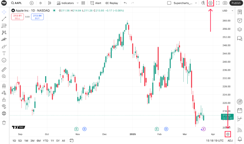Open chart settings gear in top toolbar
Image resolution: width=244 pixels, height=144 pixels.
(211, 3)
